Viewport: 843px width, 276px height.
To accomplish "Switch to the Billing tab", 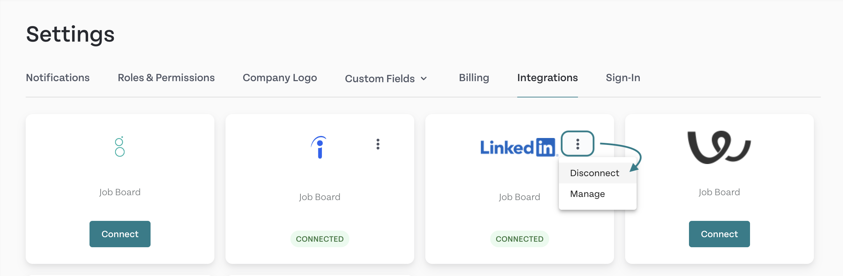I will click(x=474, y=78).
